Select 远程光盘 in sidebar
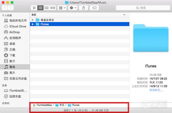 click(15, 96)
